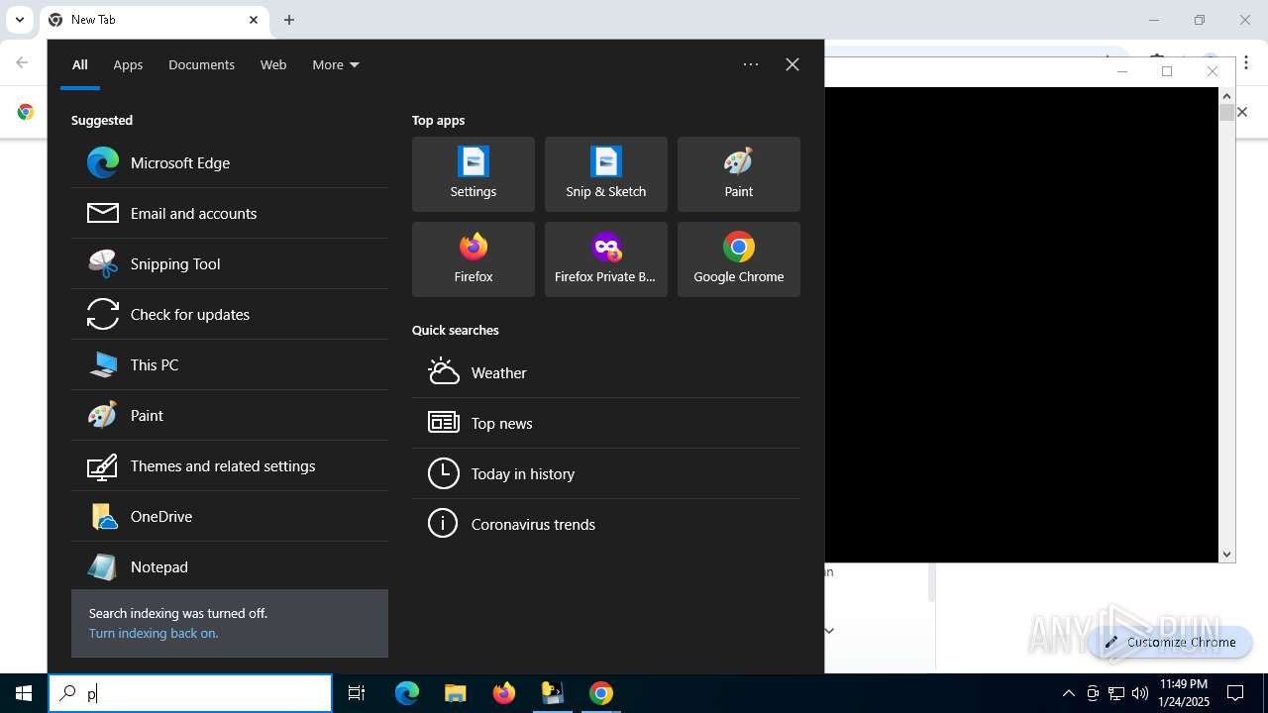Open Snip & Sketch tile
1268x713 pixels.
606,174
